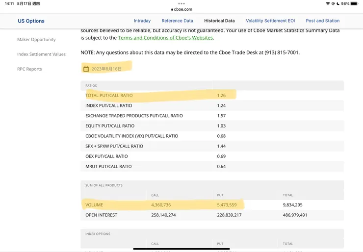Select CBOE VOLATILITY INDEX (VIX) PUT/CALL RATIO
Image resolution: width=363 pixels, height=252 pixels.
132,136
